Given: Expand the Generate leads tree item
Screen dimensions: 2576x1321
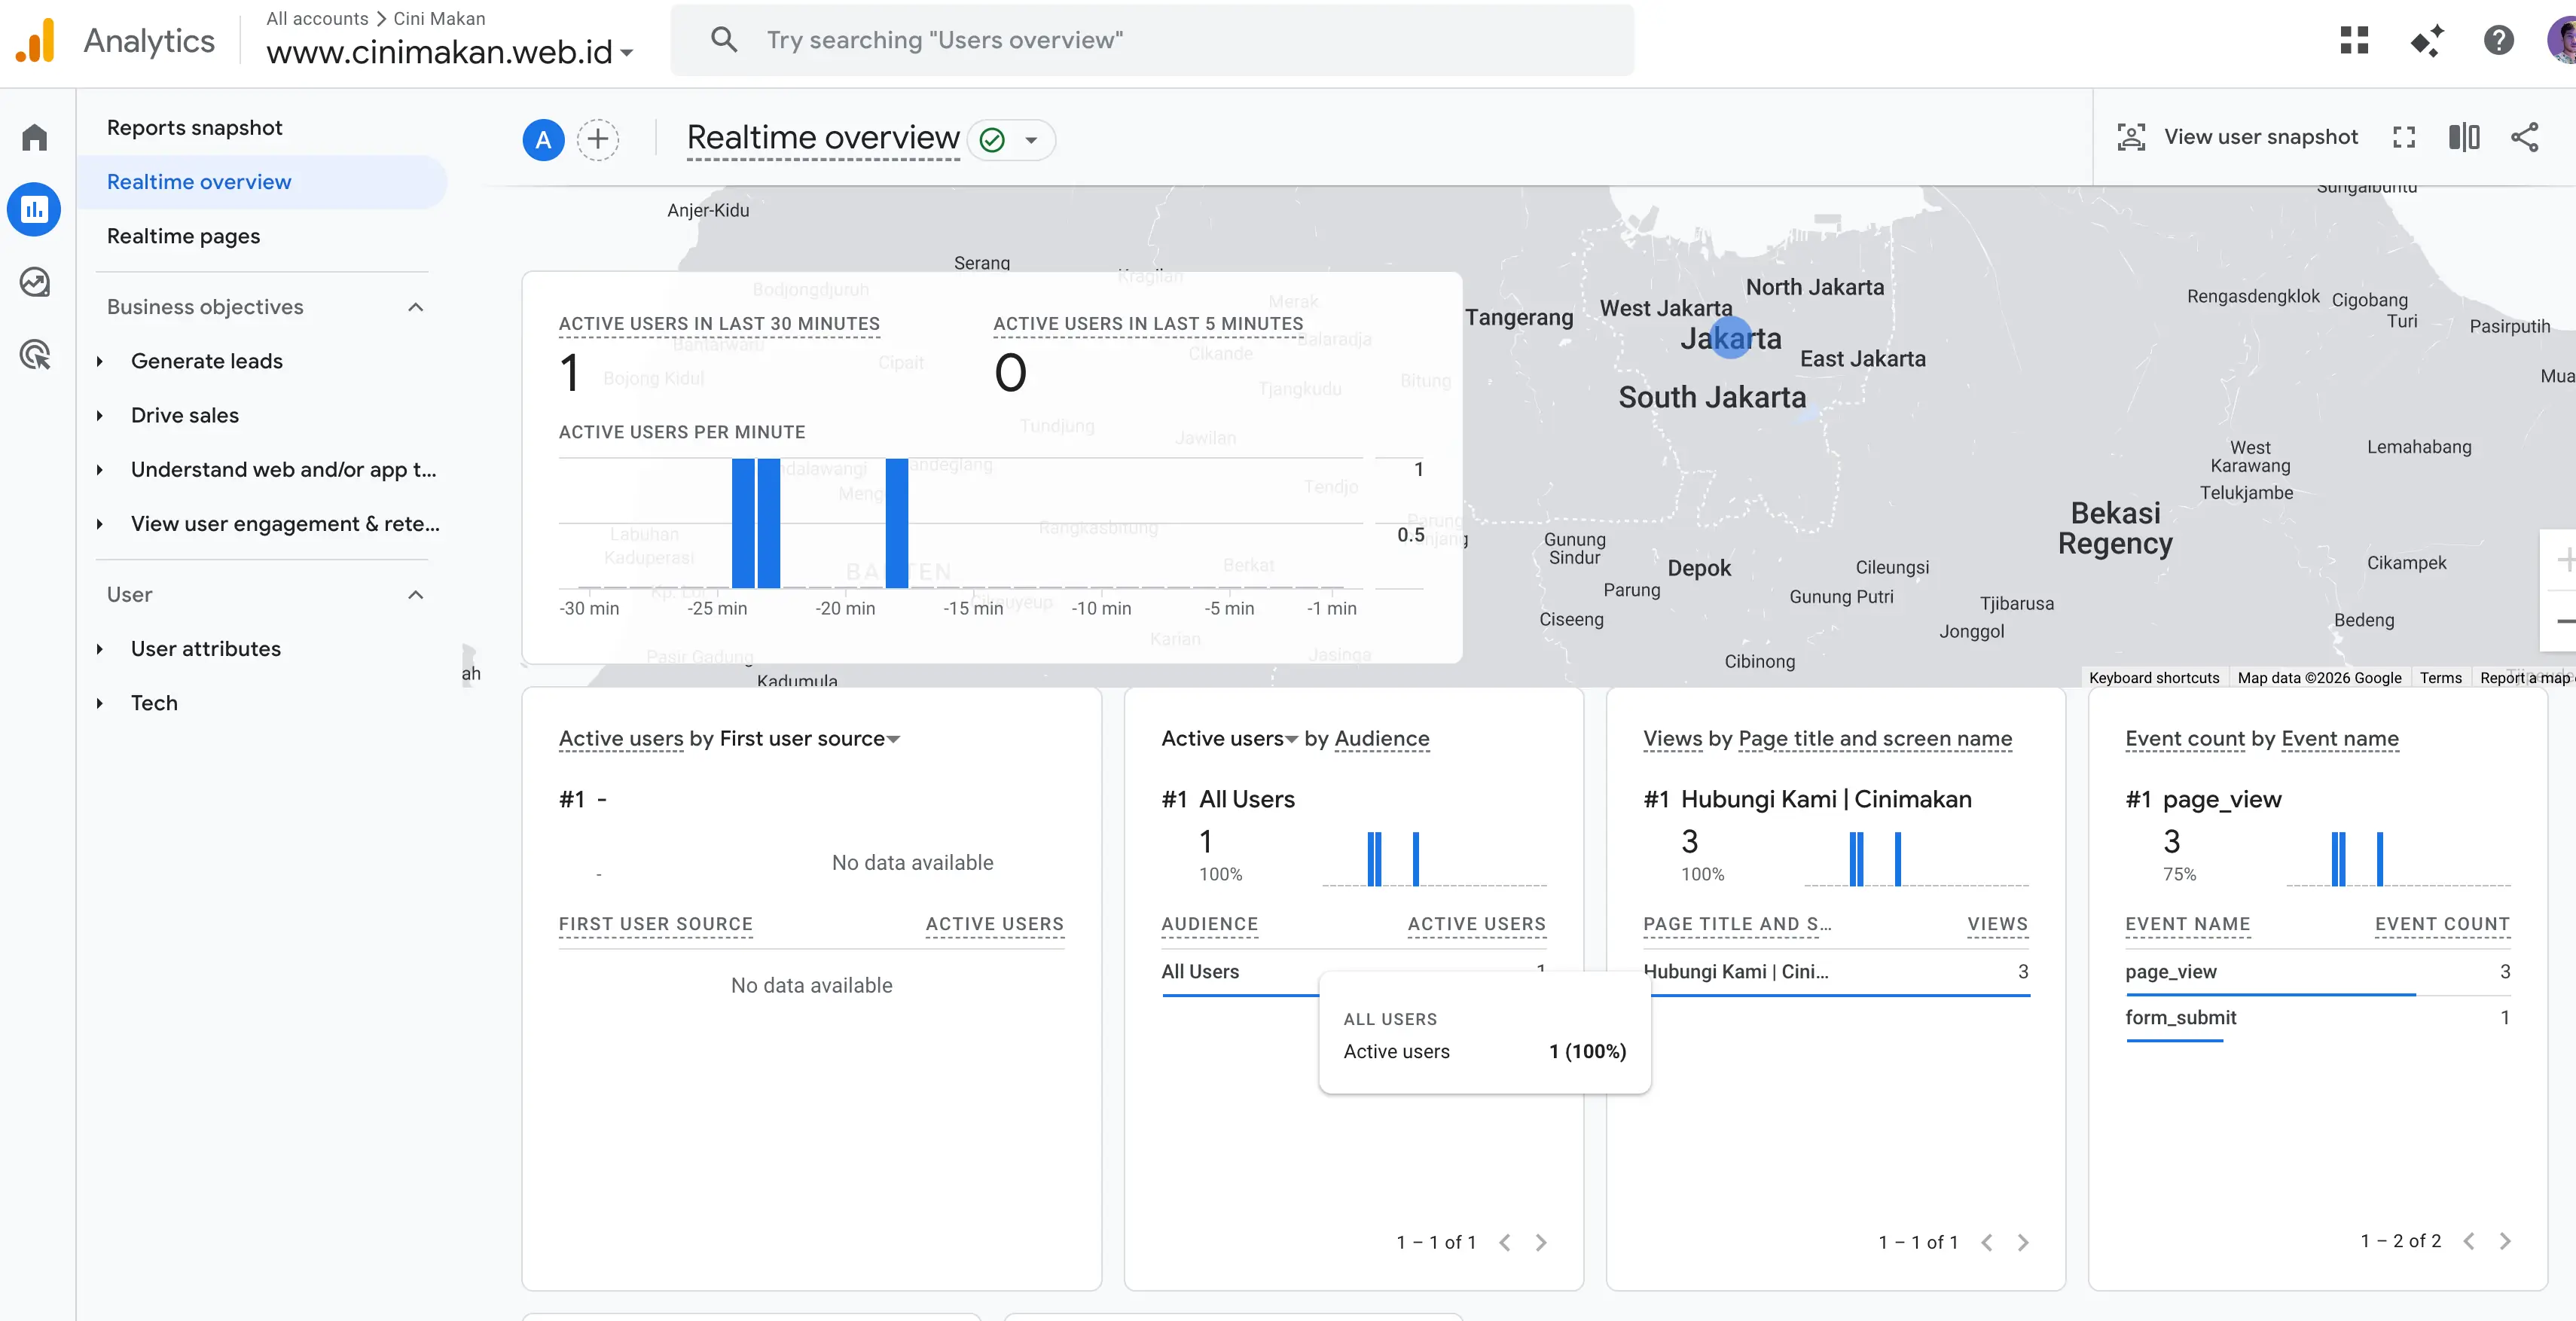Looking at the screenshot, I should 100,361.
